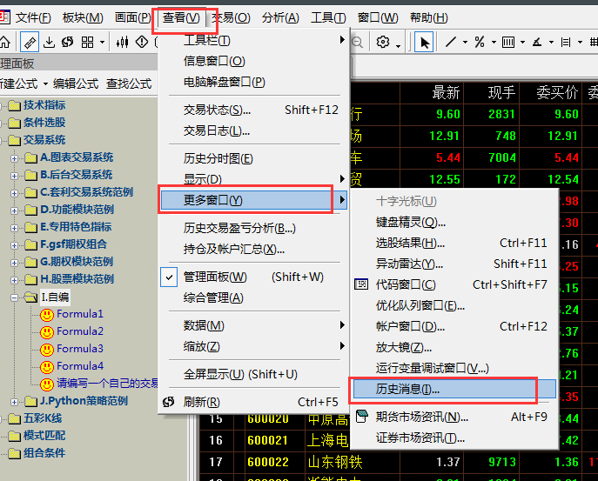
Task: Click the refresh icon beside 刷新
Action: pyautogui.click(x=170, y=402)
